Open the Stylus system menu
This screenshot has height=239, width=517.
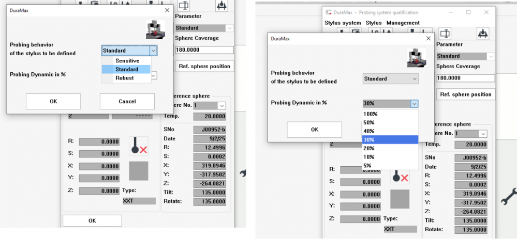[x=343, y=23]
